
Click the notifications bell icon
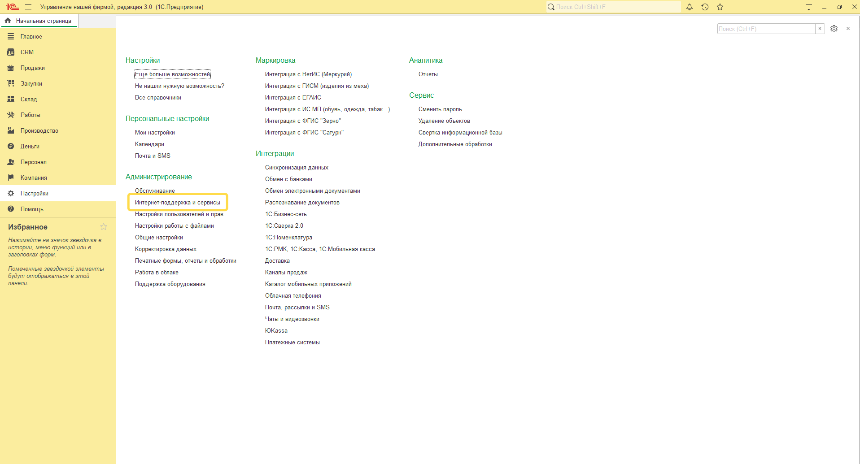690,7
